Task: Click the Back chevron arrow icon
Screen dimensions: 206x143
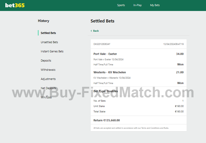Action: 91,31
